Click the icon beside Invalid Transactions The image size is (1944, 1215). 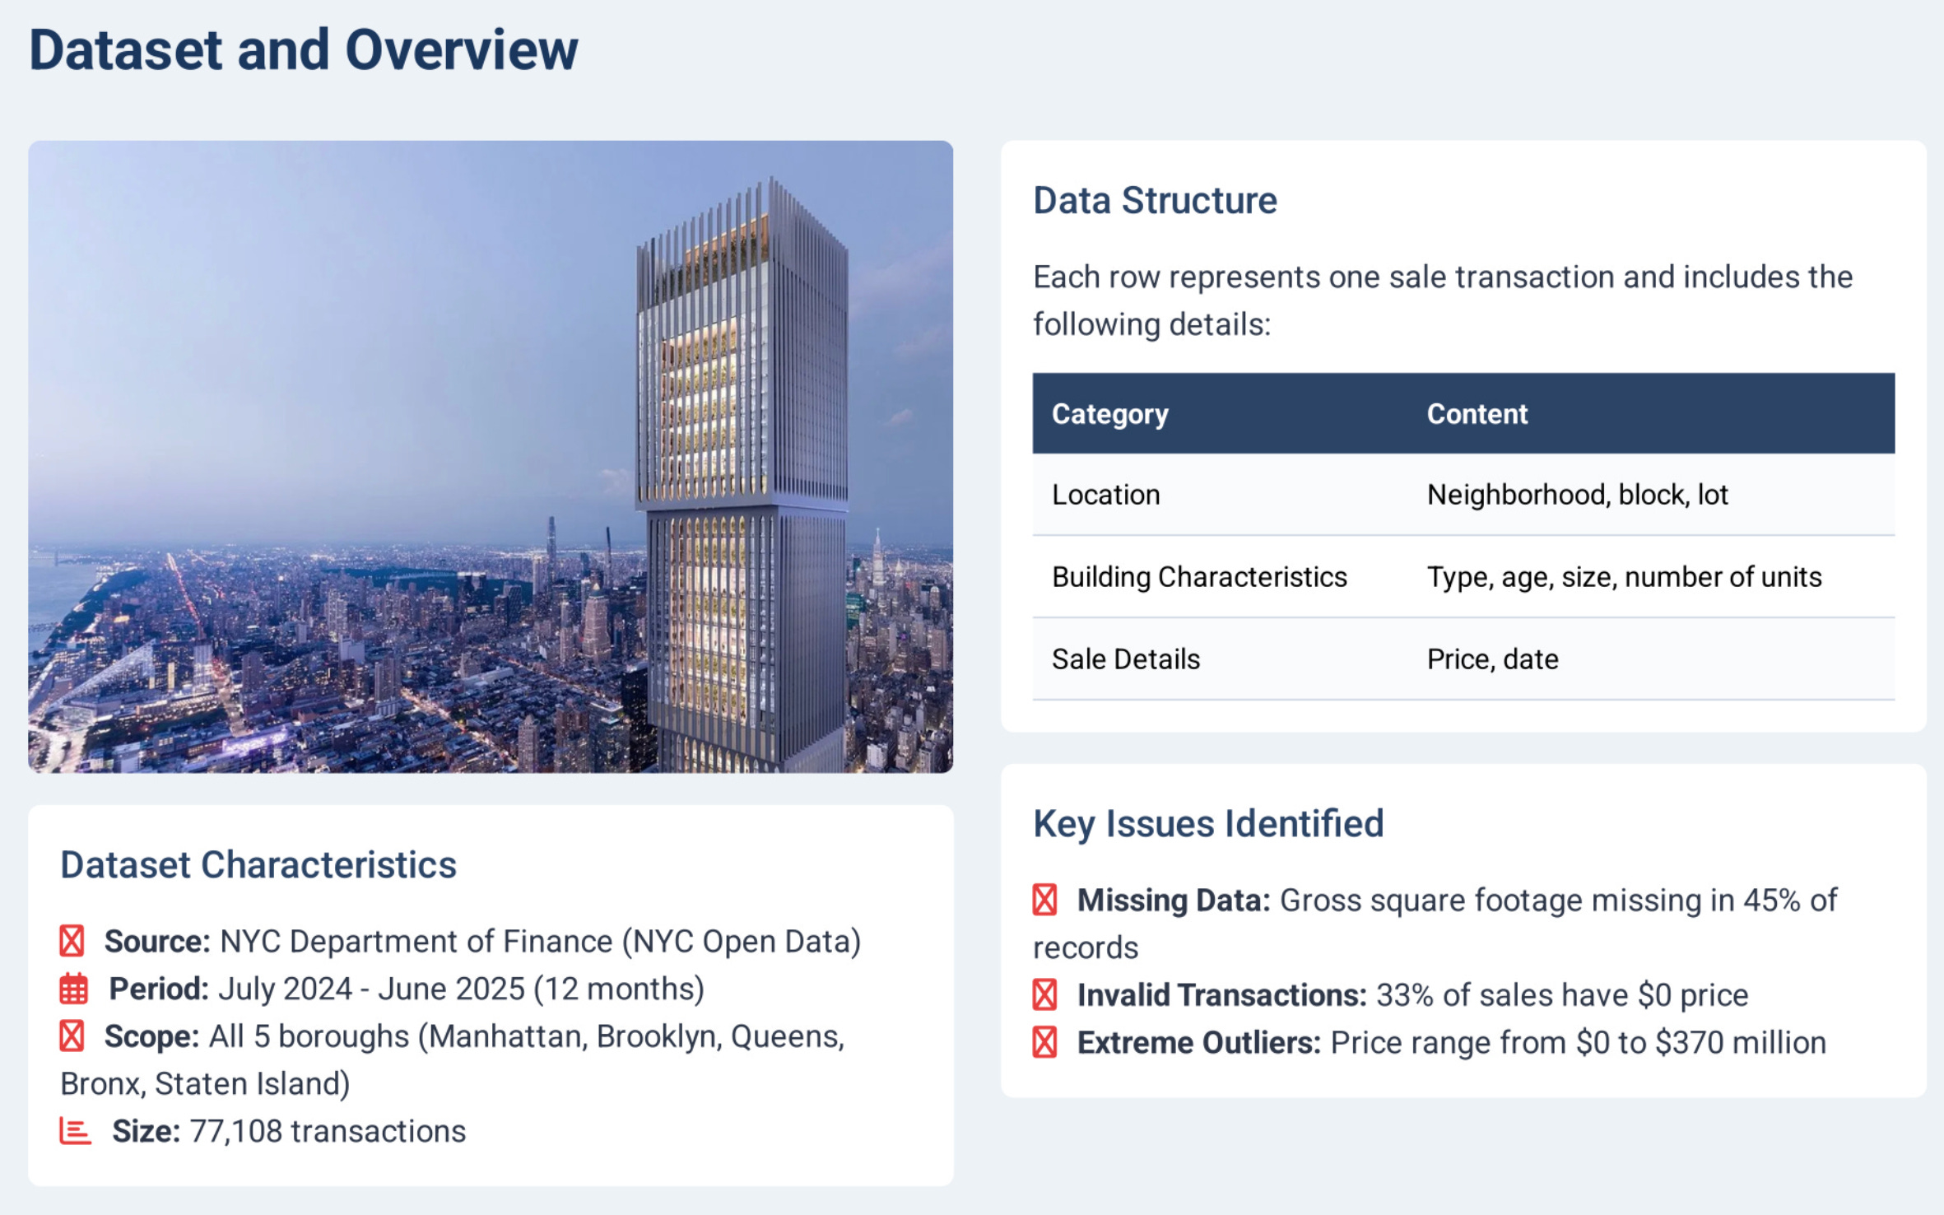point(1044,995)
